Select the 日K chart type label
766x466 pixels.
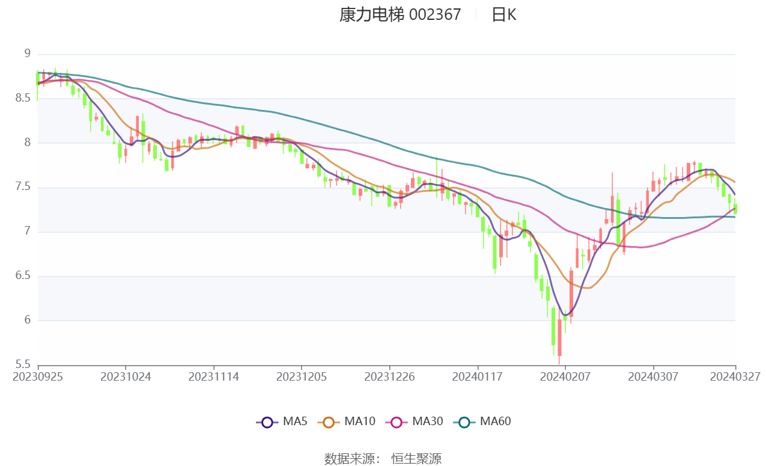(x=504, y=14)
